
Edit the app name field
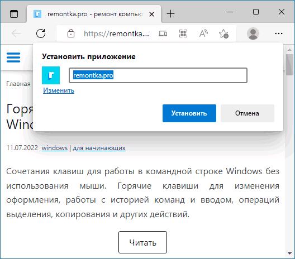[x=158, y=75]
